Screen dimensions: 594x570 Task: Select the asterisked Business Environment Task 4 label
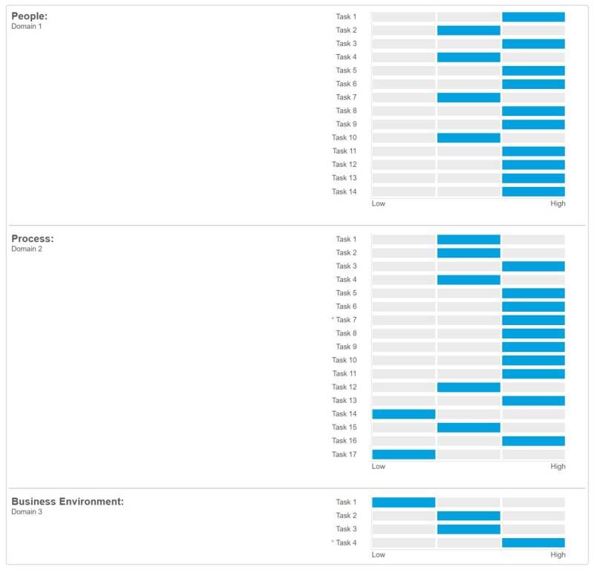(x=346, y=543)
